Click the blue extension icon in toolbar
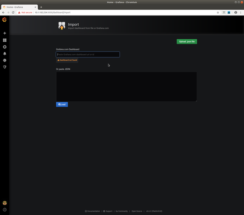Viewport: 244px width, 215px height. [x=229, y=13]
